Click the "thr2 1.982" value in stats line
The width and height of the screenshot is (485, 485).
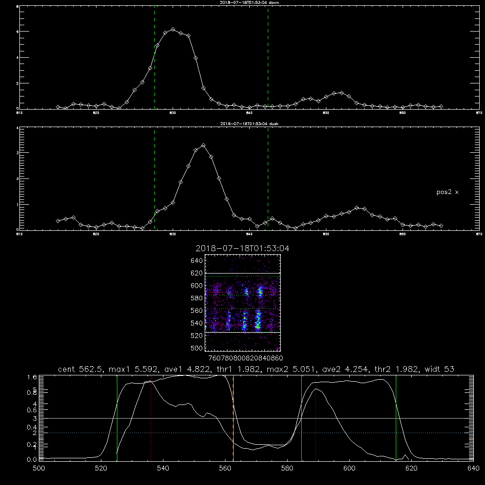point(396,369)
